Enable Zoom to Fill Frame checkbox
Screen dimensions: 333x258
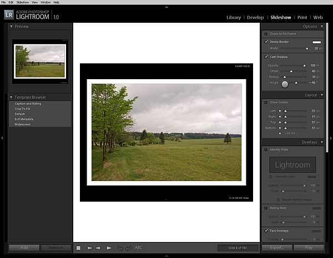tap(266, 34)
